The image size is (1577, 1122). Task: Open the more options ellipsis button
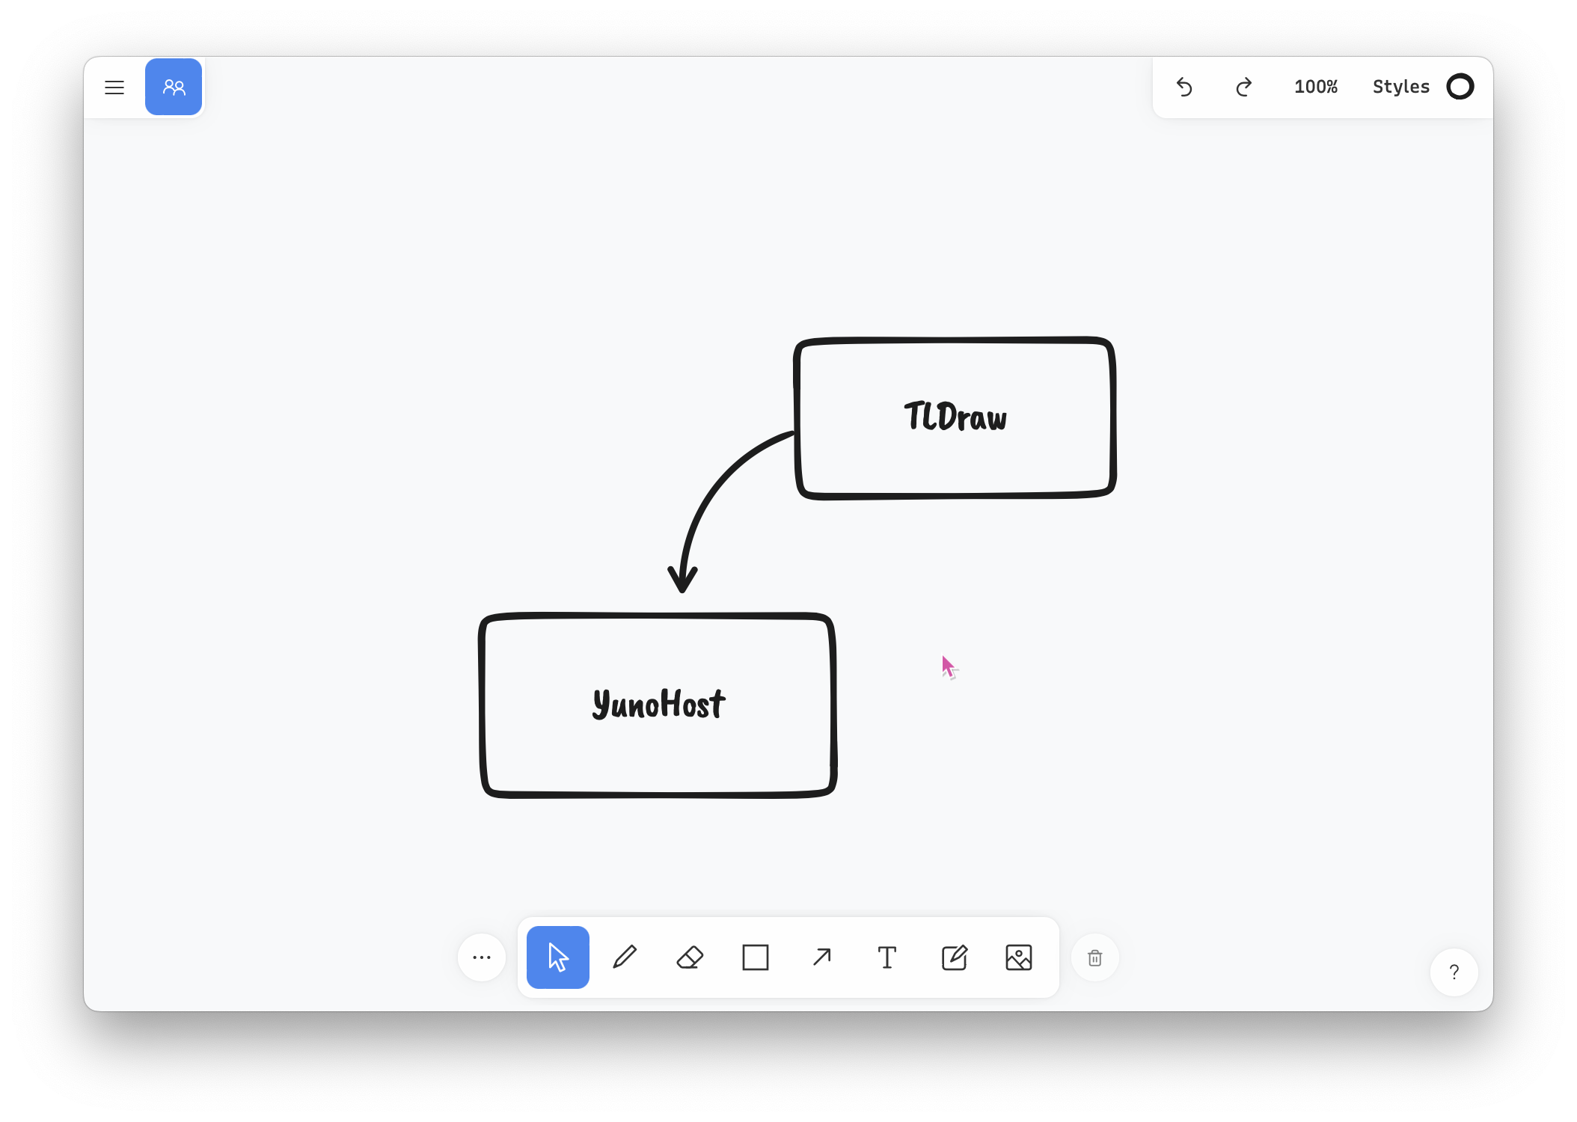pyautogui.click(x=482, y=957)
